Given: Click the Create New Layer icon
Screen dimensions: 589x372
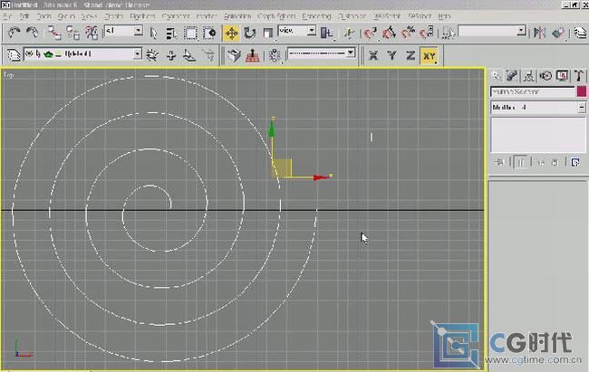Looking at the screenshot, I should tap(152, 55).
